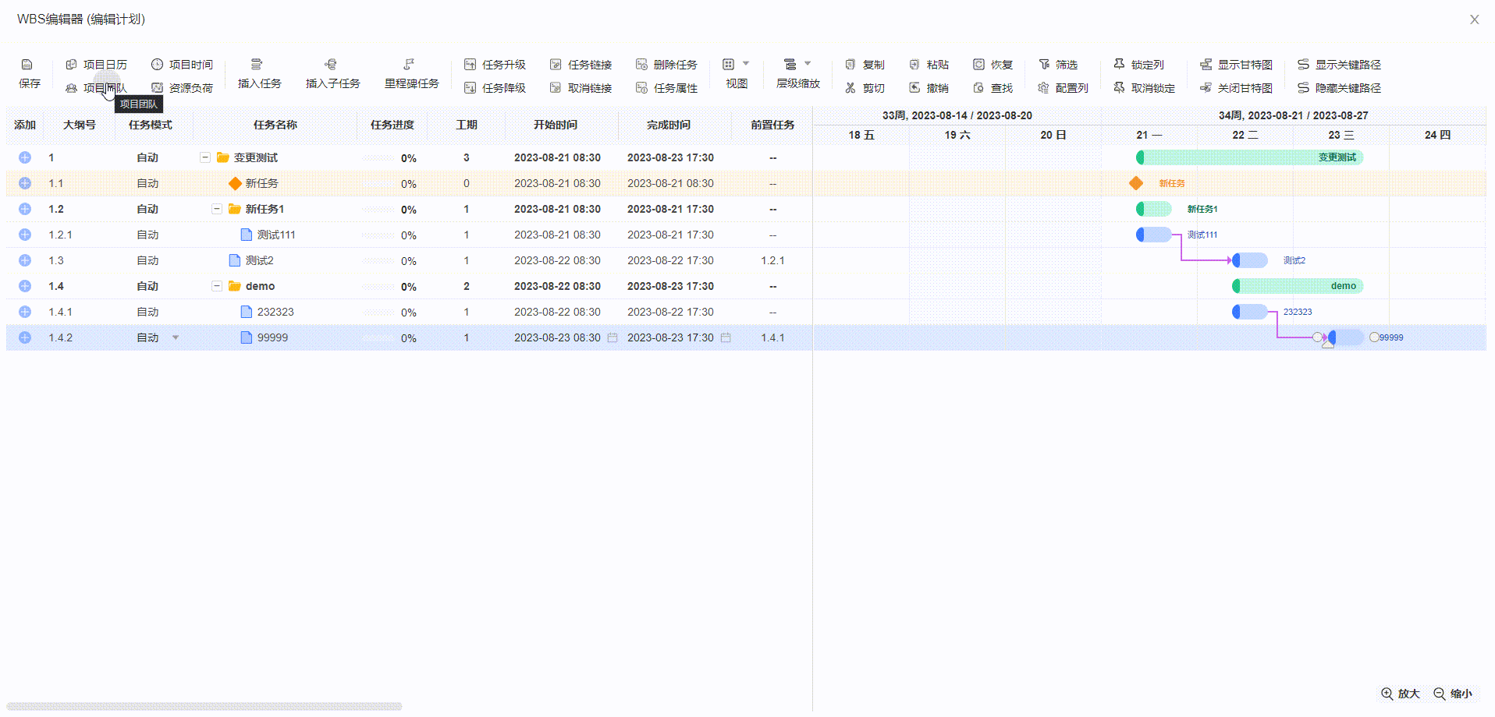Open the view (视图) dropdown
The image size is (1495, 717).
(736, 65)
